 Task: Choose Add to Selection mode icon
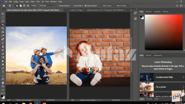point(21,6)
